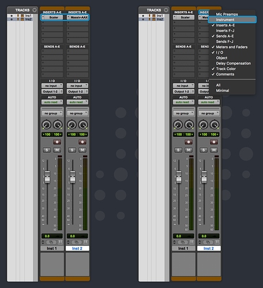Toggle Ins1 show/hide dot, left Tracks list

click(x=12, y=16)
